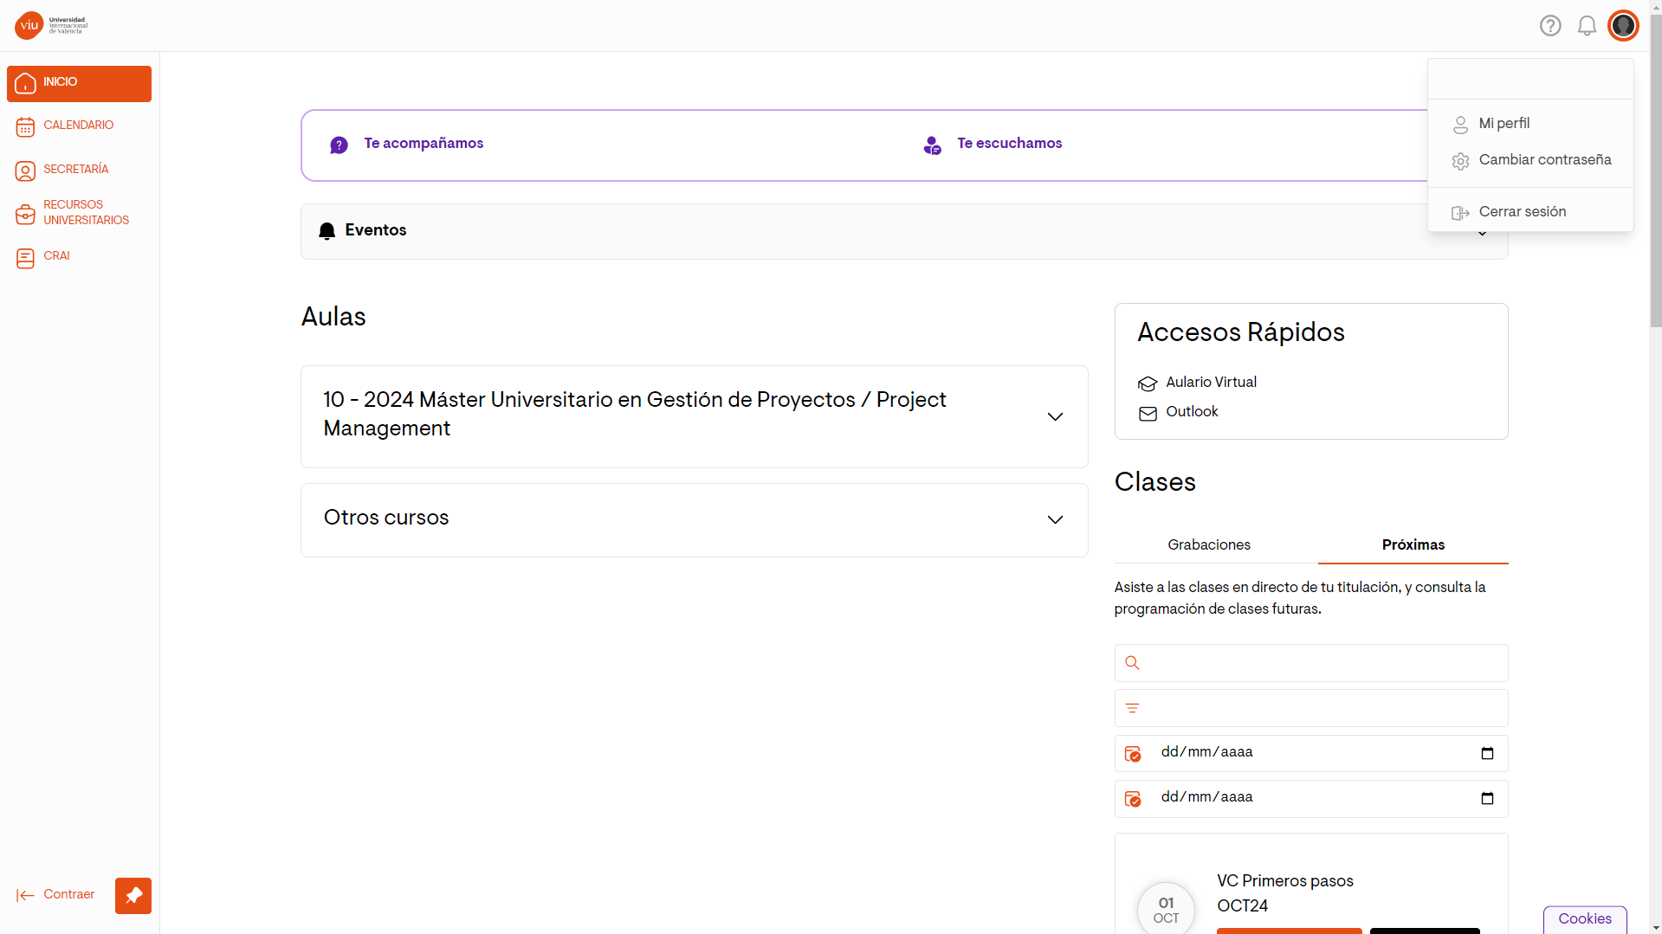
Task: Open first date field calendar picker
Action: pyautogui.click(x=1487, y=753)
